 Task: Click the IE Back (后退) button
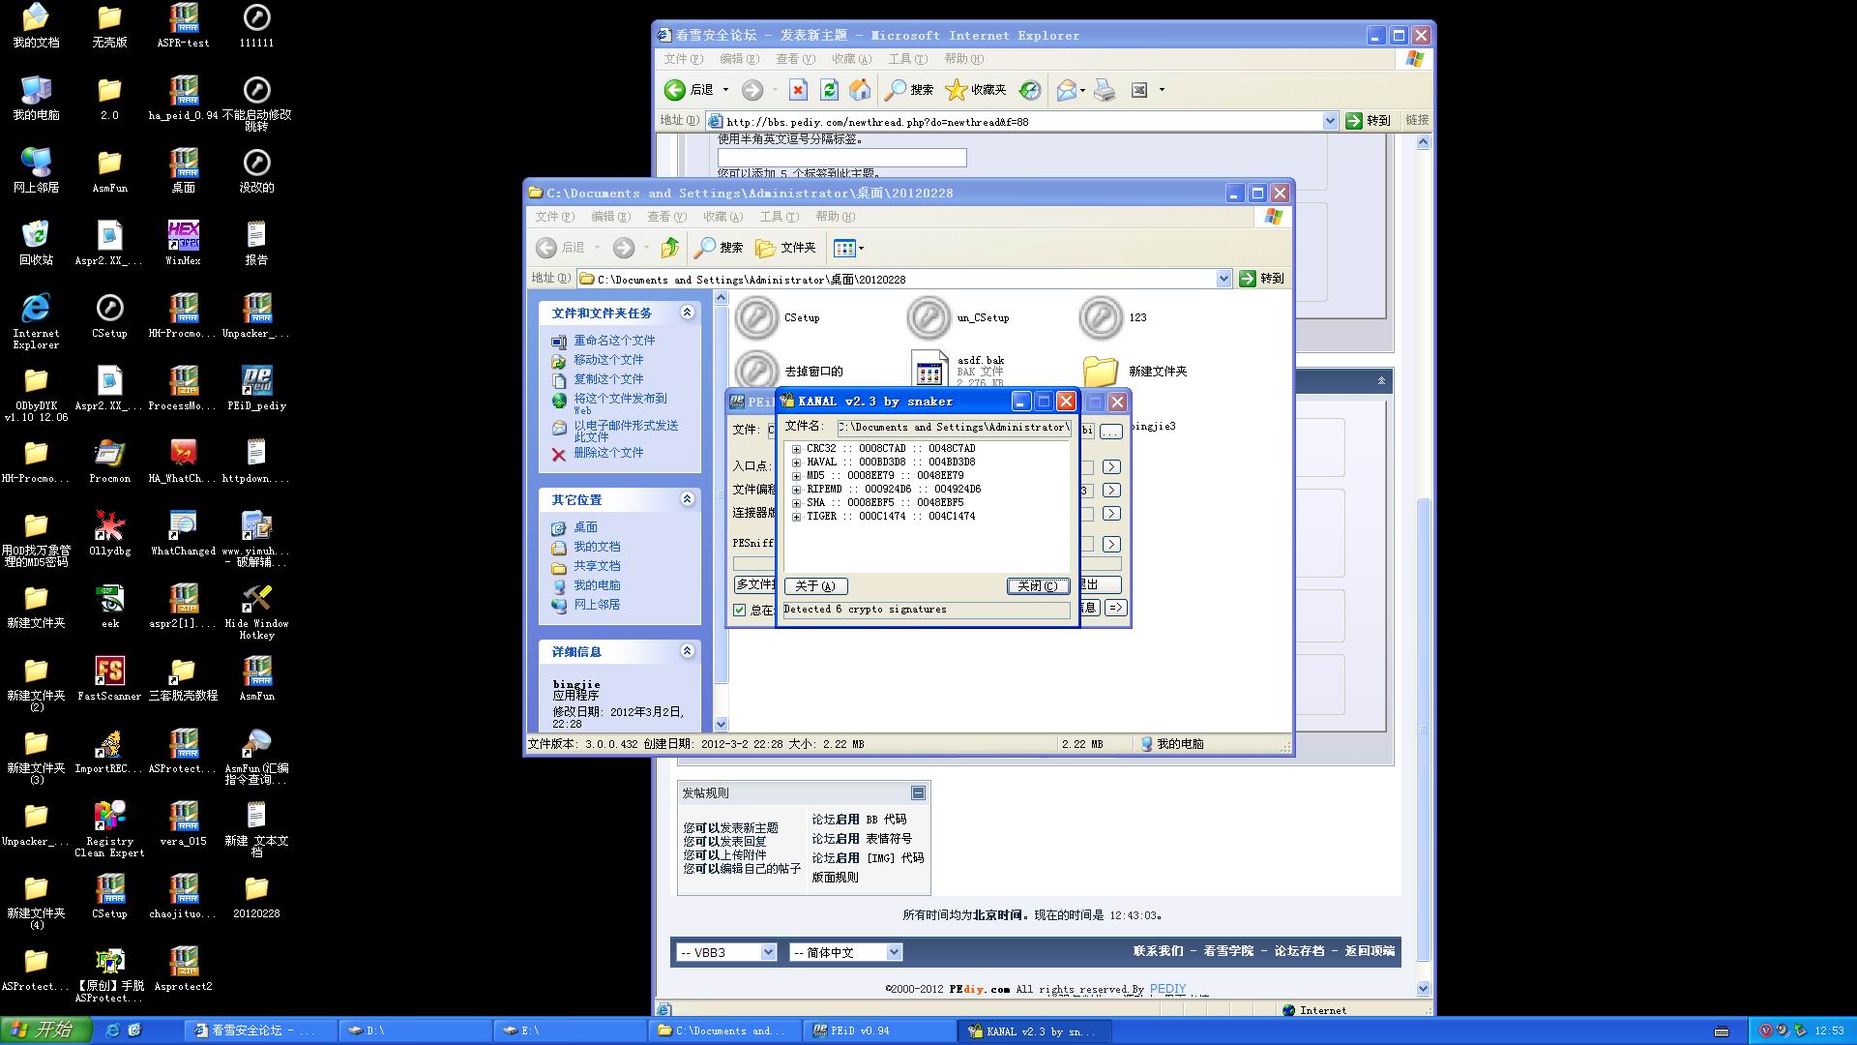pos(689,90)
